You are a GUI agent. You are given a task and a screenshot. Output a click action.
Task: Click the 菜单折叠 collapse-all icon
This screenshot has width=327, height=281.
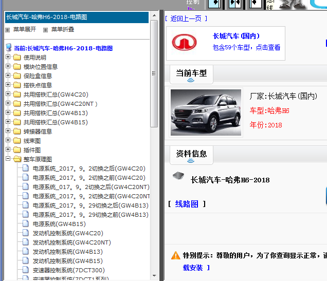pyautogui.click(x=45, y=30)
